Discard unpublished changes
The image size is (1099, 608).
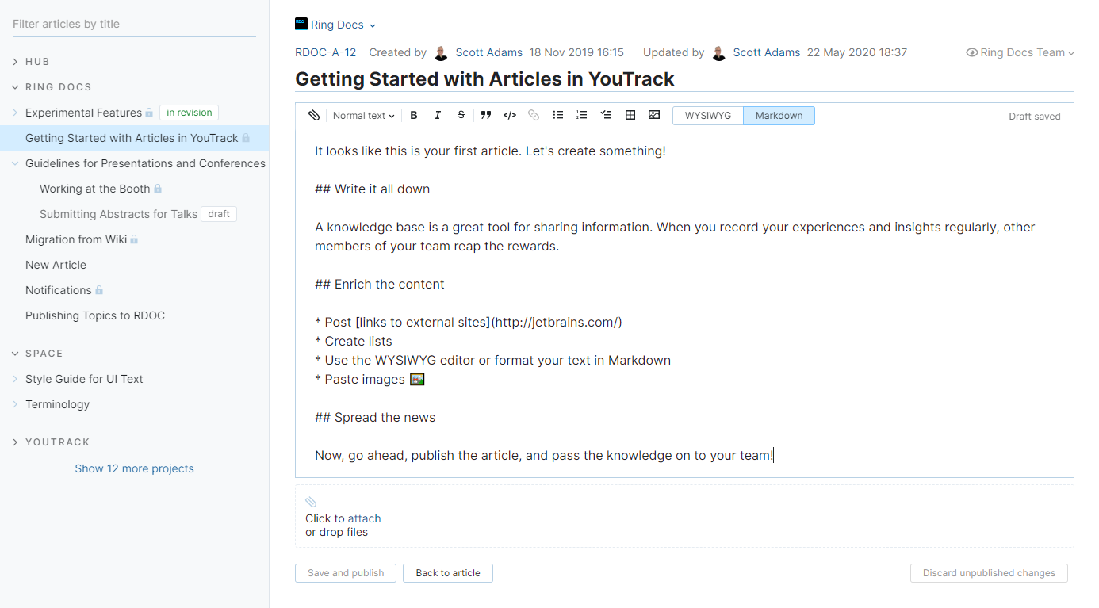989,573
